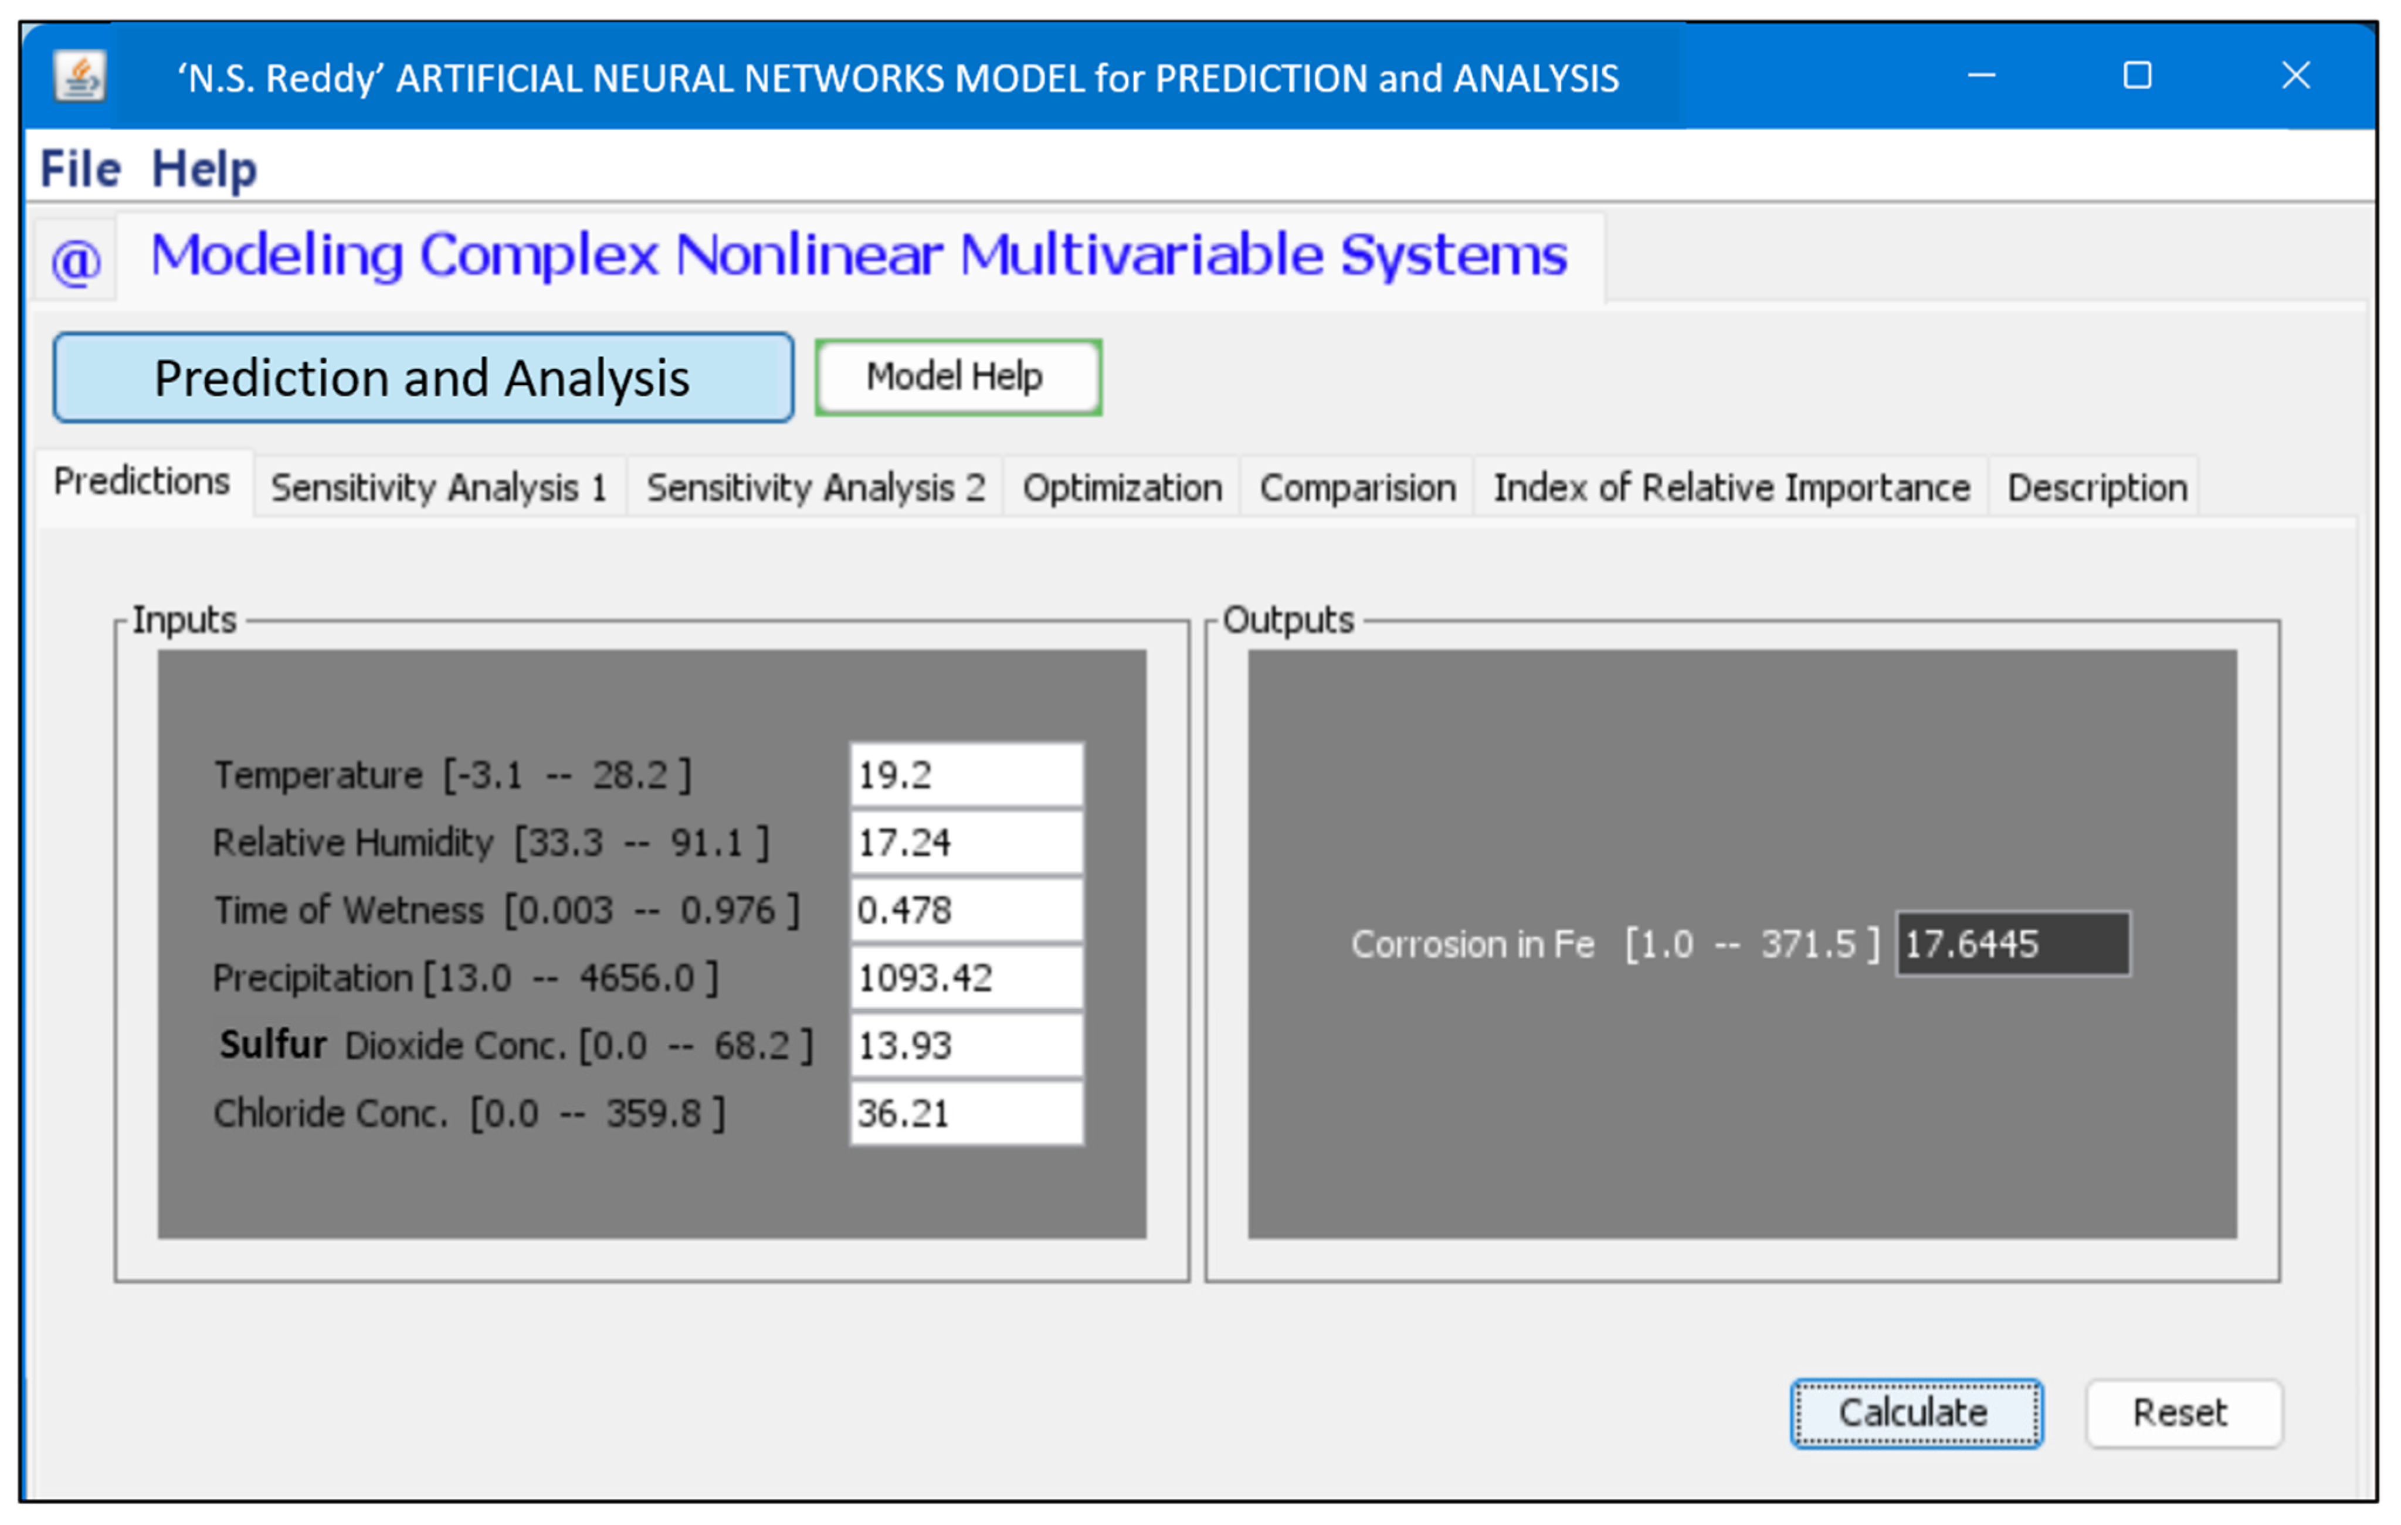Screen dimensions: 2401x1525
Task: Click the Reset button
Action: pos(2182,1414)
